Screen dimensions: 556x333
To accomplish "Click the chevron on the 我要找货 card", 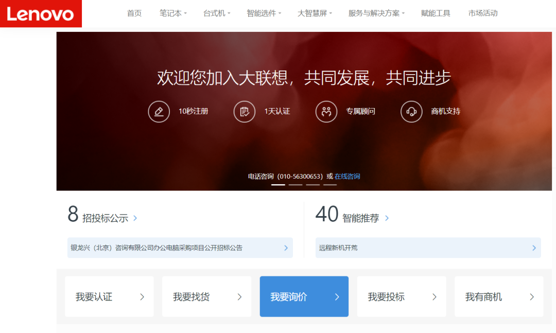I will tap(240, 297).
